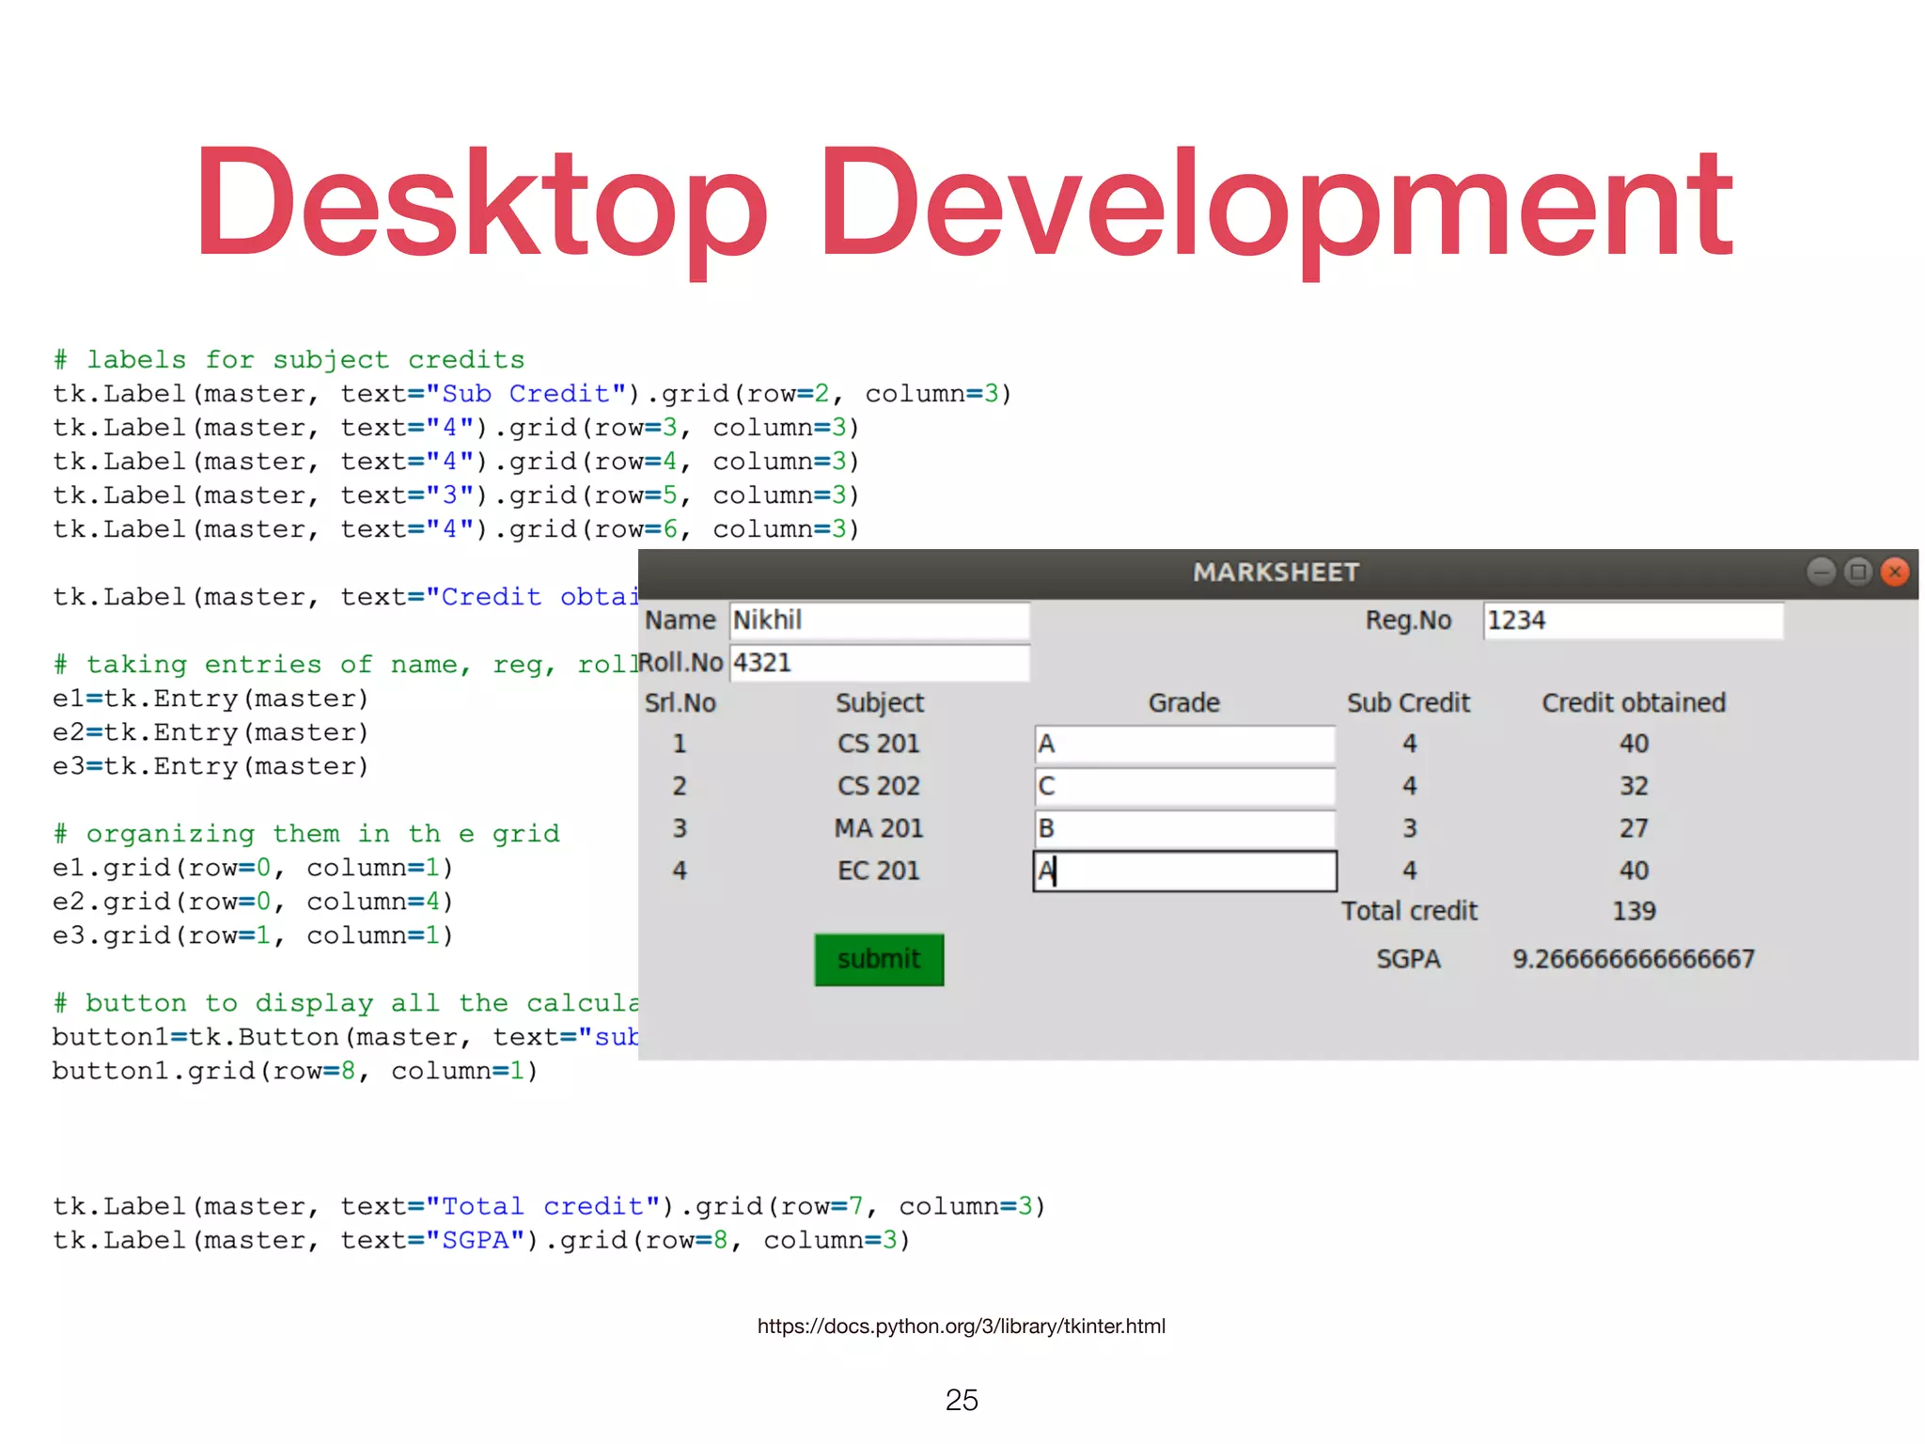Click the code line 'button1.grid(row=8, column=1)'
The width and height of the screenshot is (1925, 1444).
(295, 1071)
